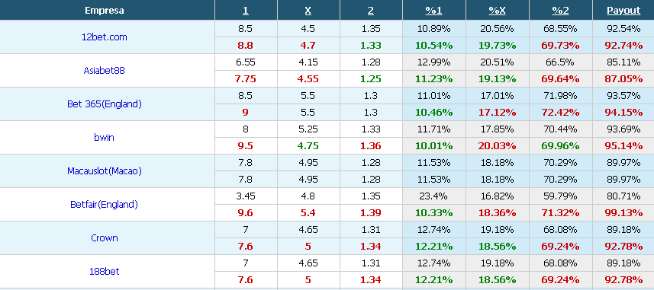Image resolution: width=654 pixels, height=290 pixels.
Task: Select Betfair's current payout 99.13% cell
Action: pyautogui.click(x=623, y=212)
